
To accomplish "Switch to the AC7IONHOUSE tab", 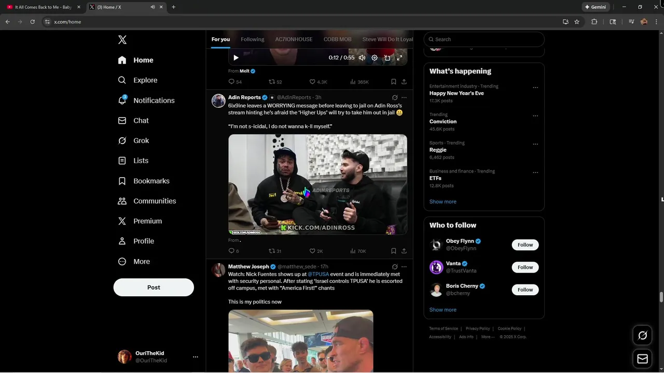I will (294, 39).
